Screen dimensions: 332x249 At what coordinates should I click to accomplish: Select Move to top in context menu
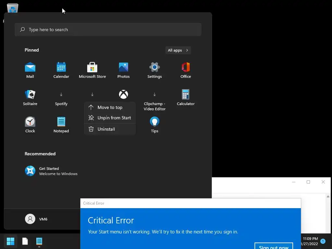(110, 107)
